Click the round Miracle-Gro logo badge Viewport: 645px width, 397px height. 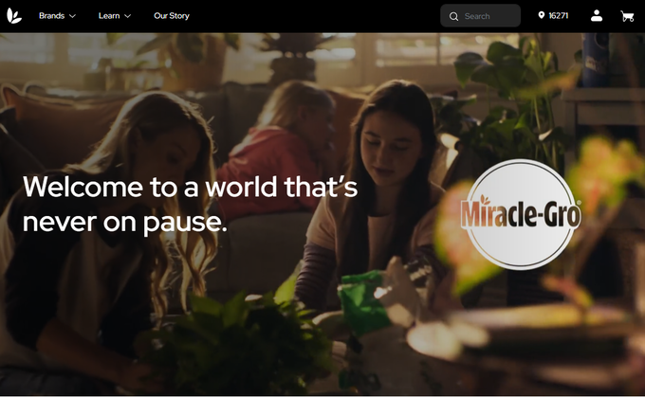521,214
